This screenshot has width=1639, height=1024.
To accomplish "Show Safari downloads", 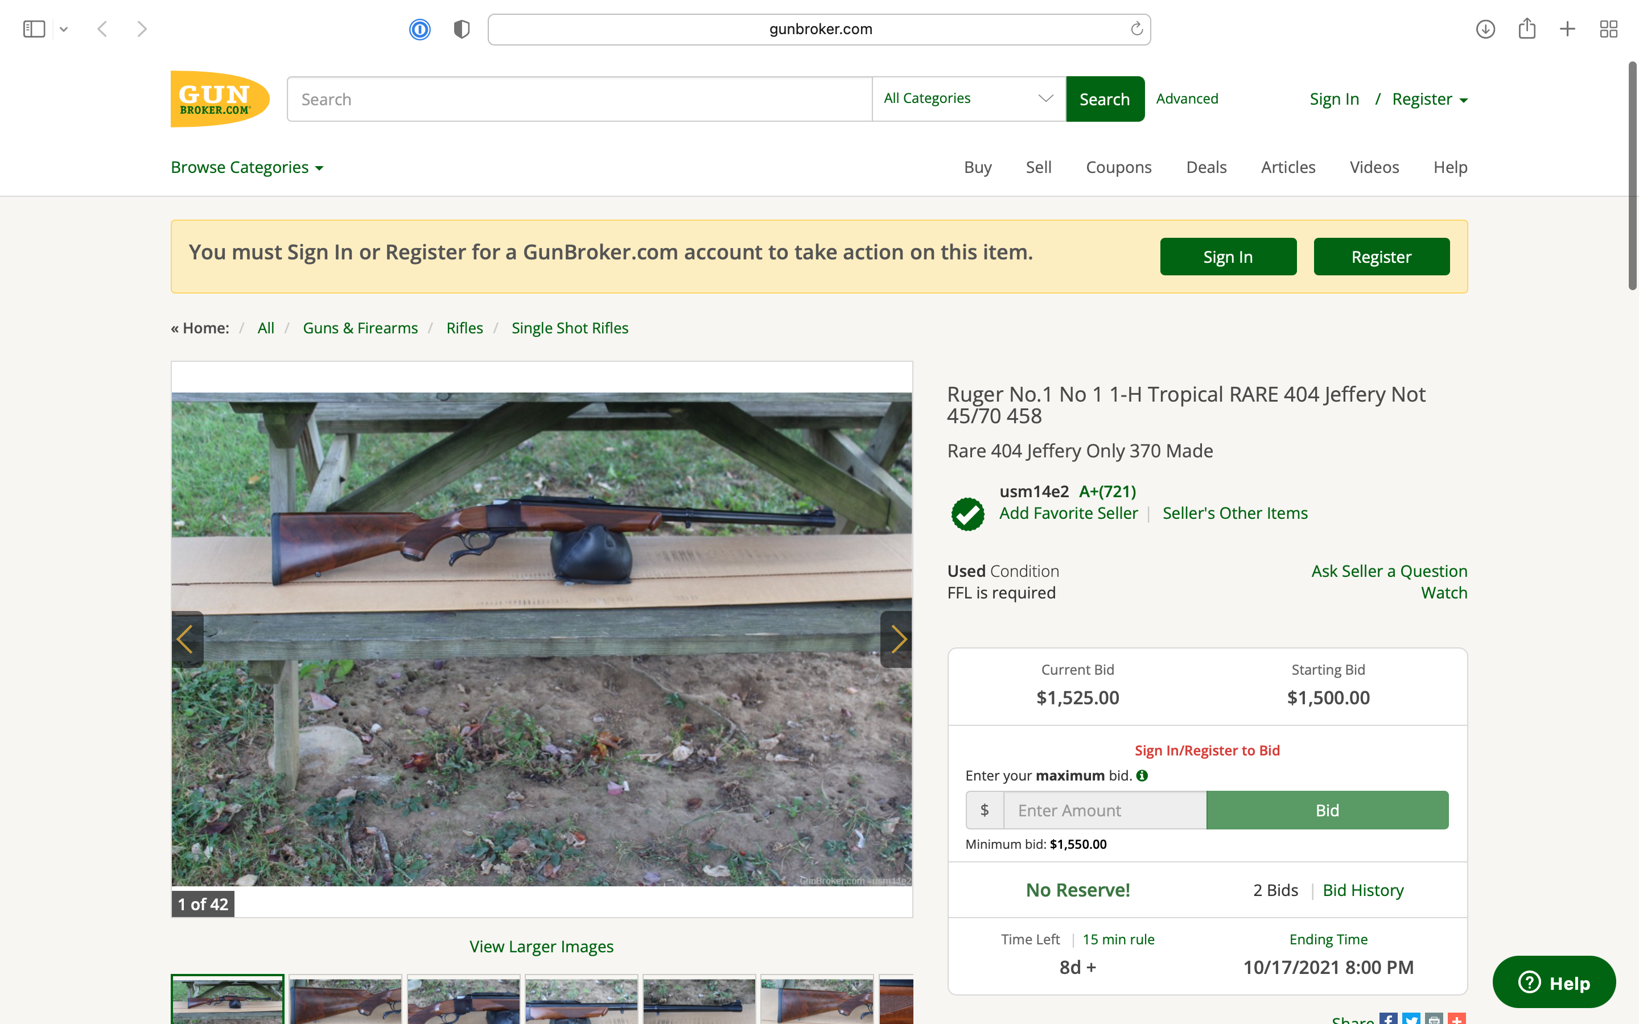I will [1485, 29].
